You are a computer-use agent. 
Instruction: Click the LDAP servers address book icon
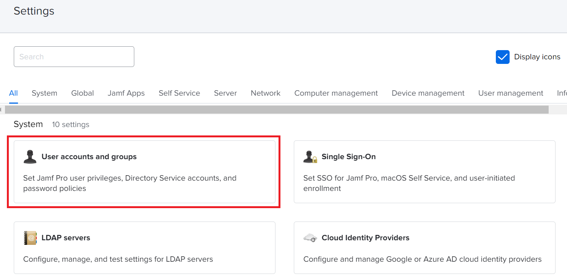(30, 238)
